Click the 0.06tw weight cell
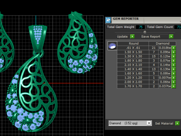This screenshot has width=181, height=136. click(165, 82)
